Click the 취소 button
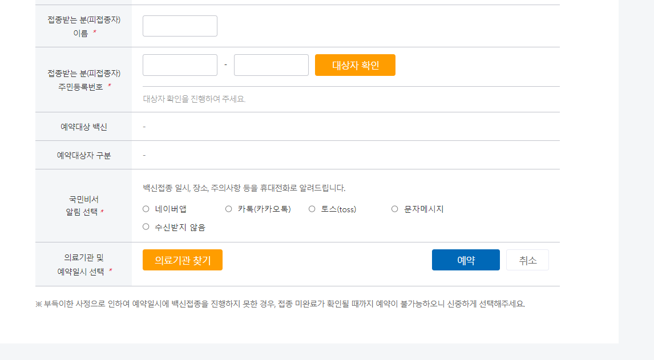Screen dimensions: 654x360 (x=528, y=260)
